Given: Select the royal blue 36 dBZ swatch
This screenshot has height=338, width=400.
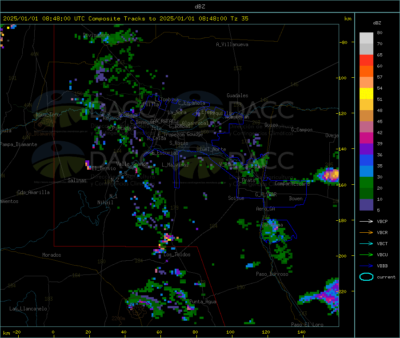Looking at the screenshot, I should click(x=366, y=160).
